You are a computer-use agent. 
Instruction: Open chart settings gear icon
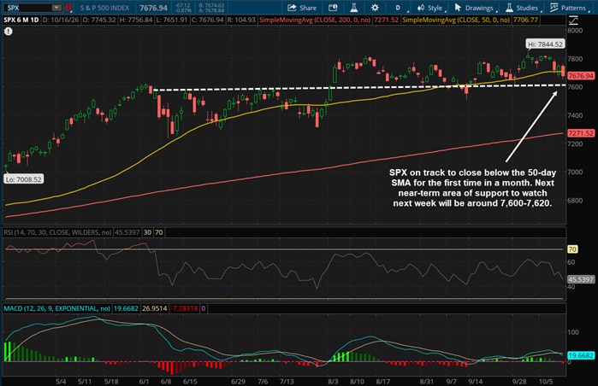(375, 8)
